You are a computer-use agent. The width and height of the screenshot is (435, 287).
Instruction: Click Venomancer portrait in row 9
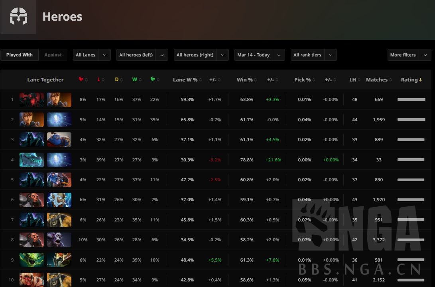31,260
